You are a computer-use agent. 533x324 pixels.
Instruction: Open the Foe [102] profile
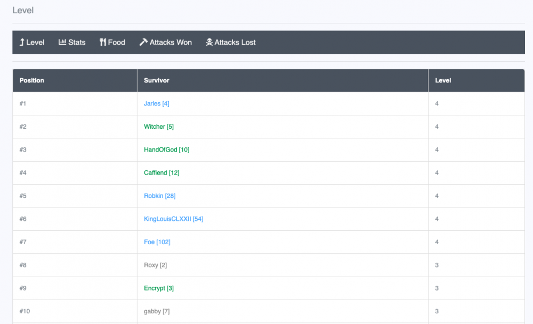[x=157, y=242]
